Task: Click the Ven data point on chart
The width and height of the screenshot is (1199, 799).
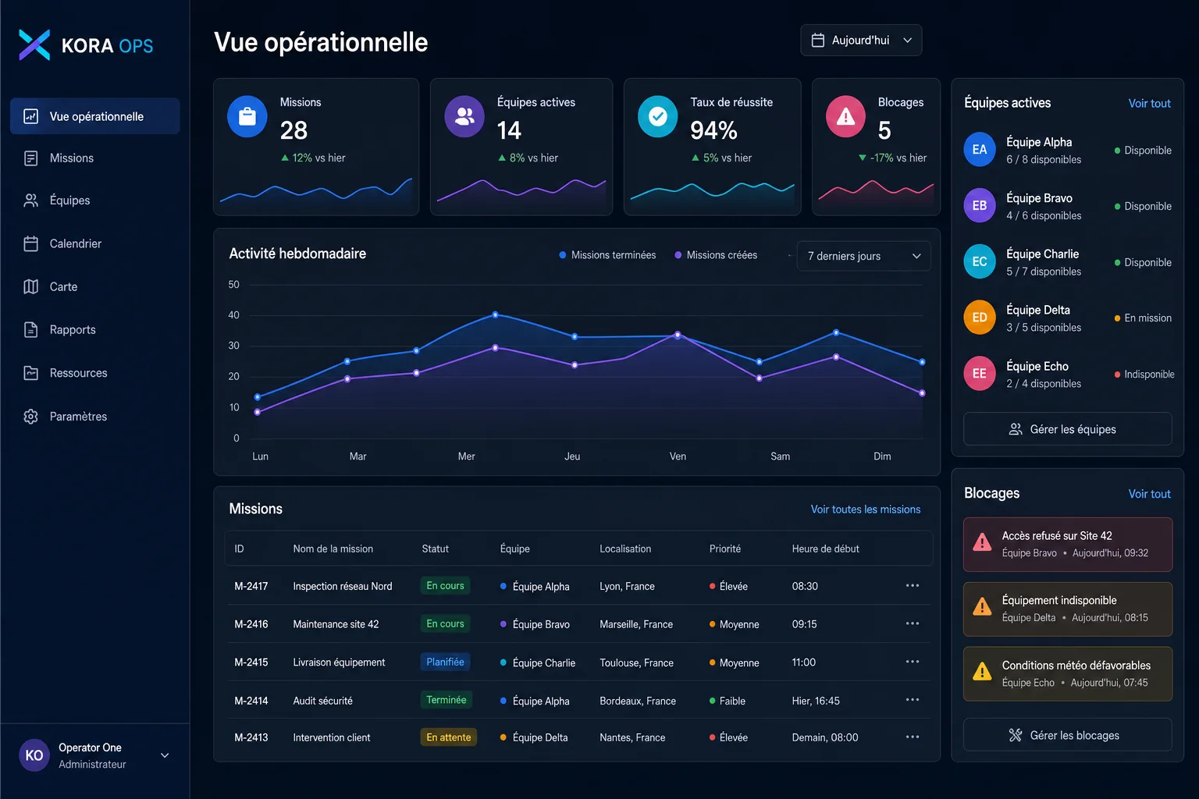Action: [677, 335]
